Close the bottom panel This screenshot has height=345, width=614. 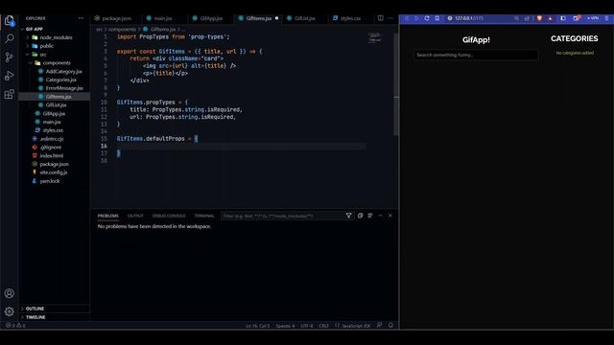click(x=390, y=216)
